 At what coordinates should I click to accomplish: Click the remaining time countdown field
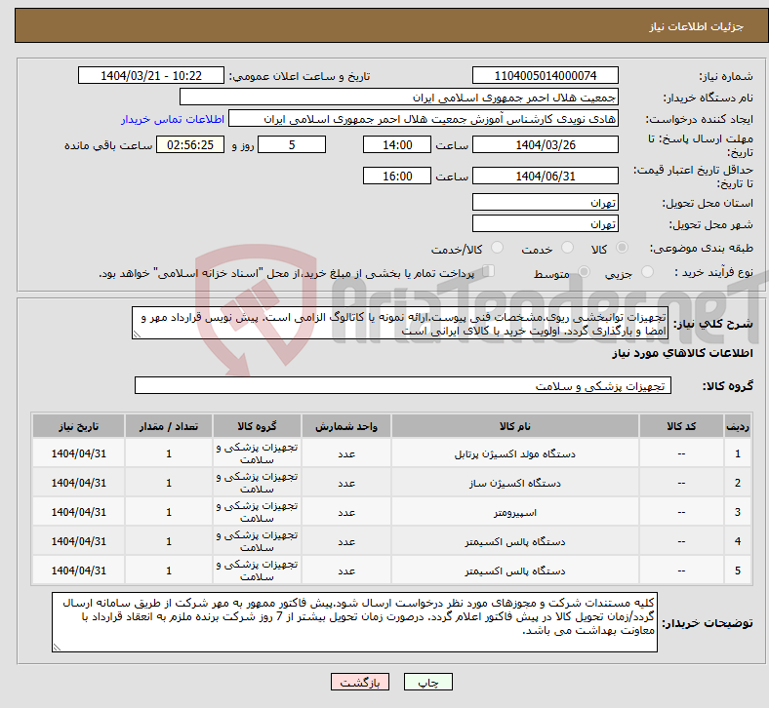190,145
